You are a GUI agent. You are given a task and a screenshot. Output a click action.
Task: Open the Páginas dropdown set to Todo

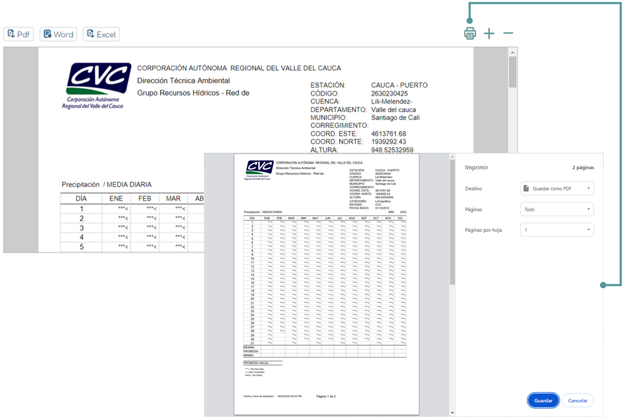click(557, 209)
